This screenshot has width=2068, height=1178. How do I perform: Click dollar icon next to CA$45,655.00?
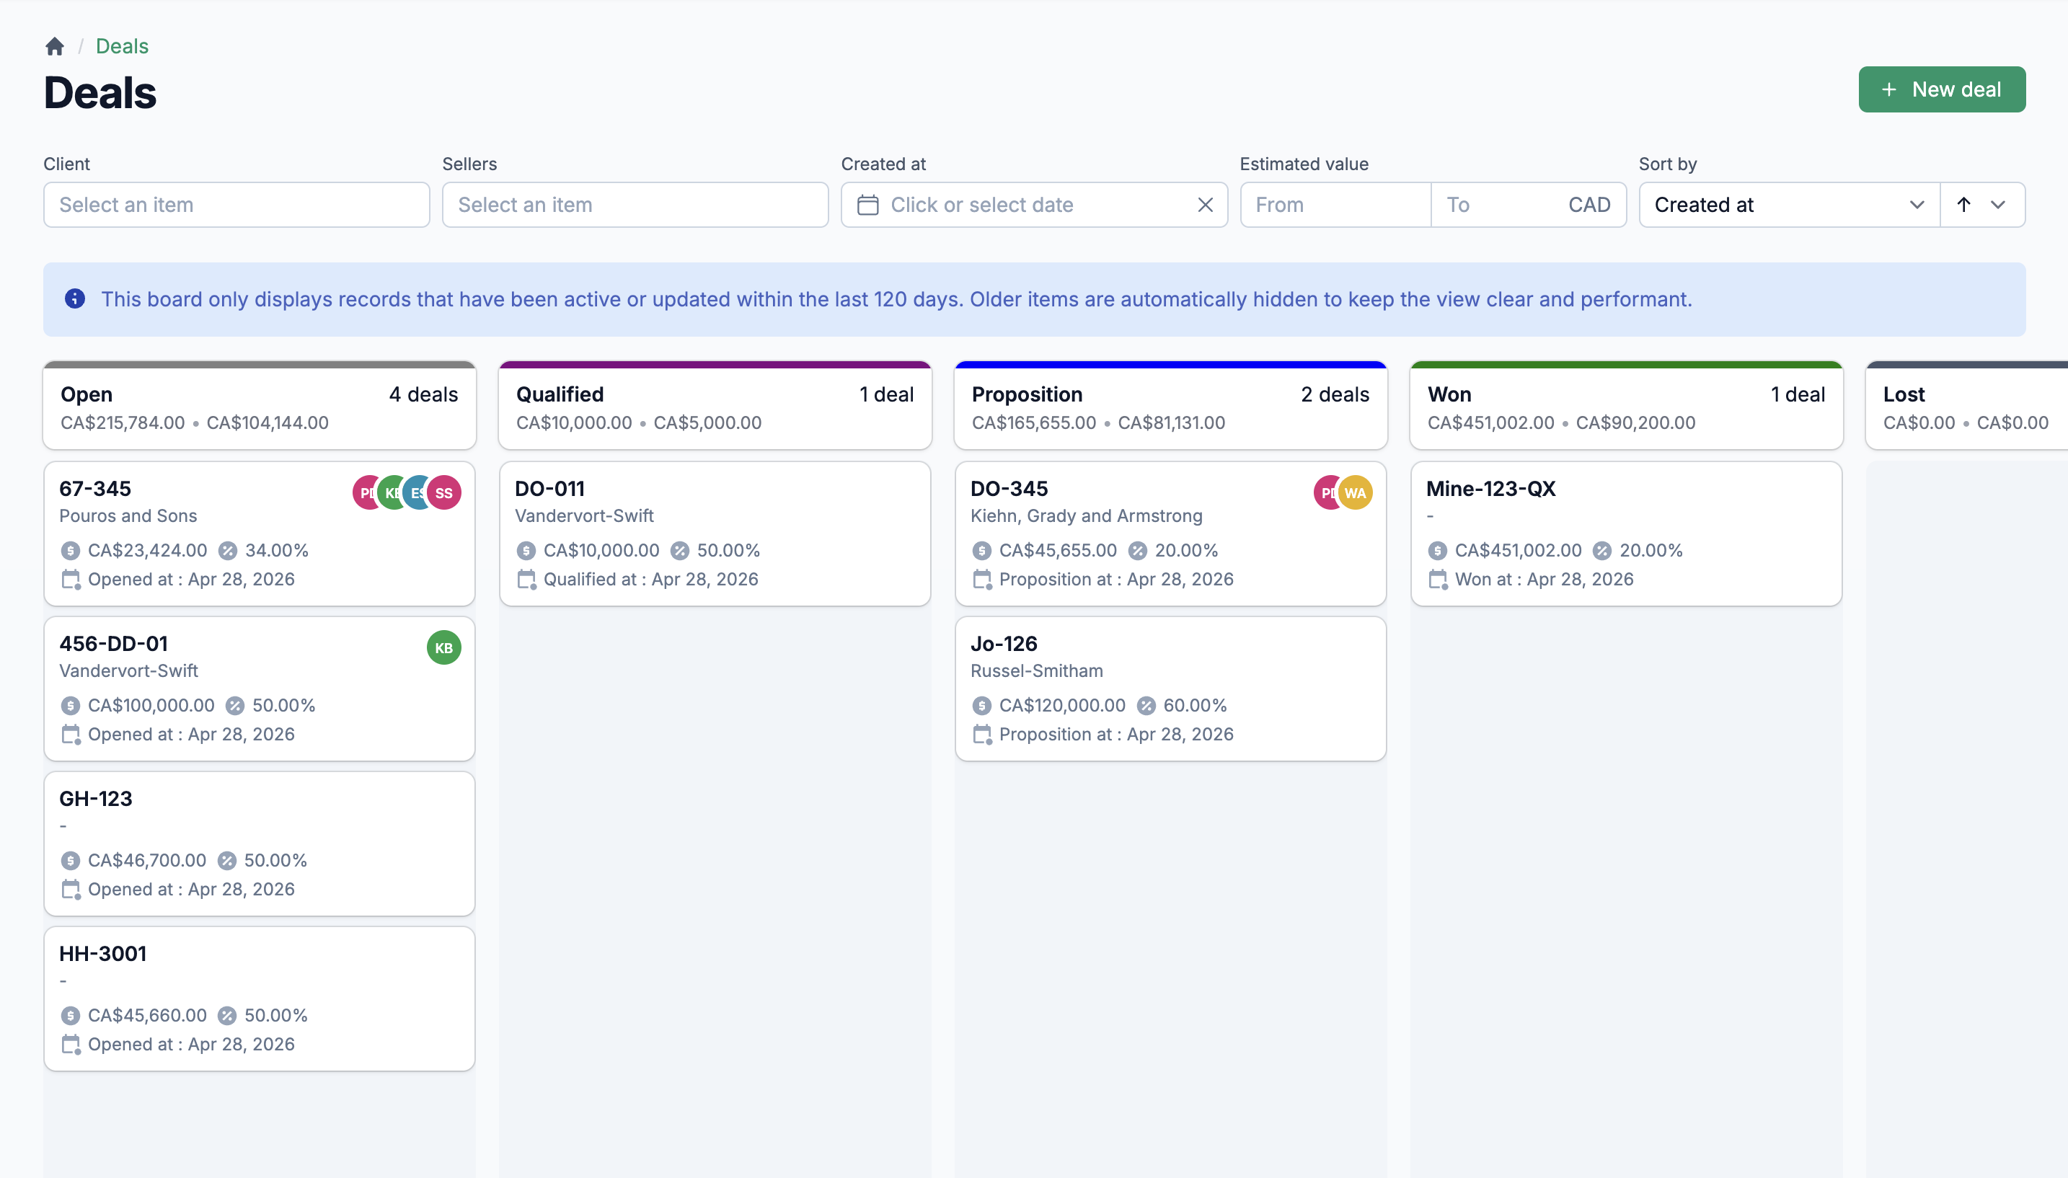tap(981, 551)
